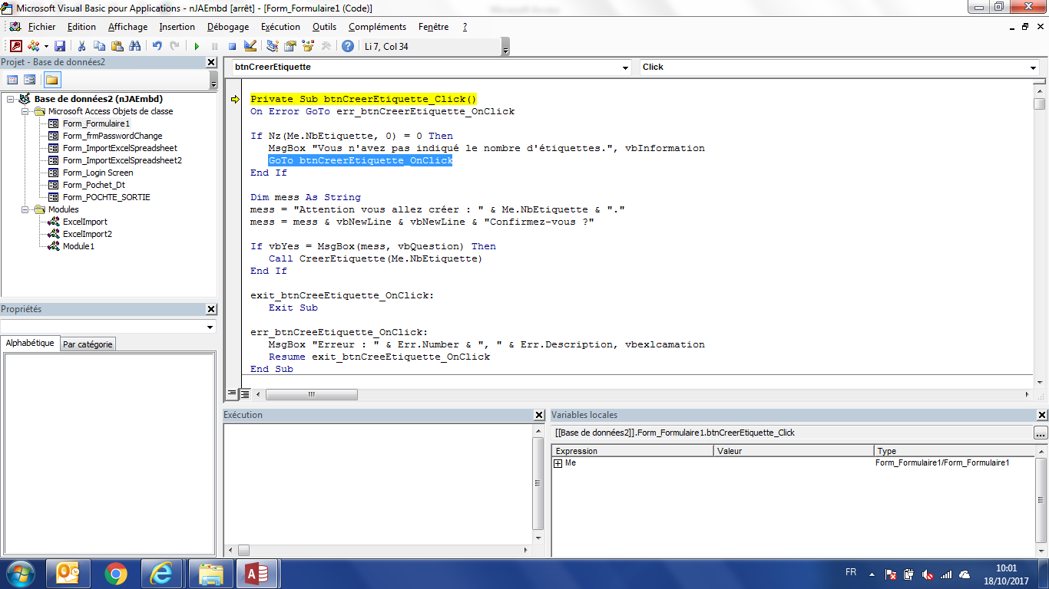Collapse the Modules folder node
1049x589 pixels.
point(25,209)
